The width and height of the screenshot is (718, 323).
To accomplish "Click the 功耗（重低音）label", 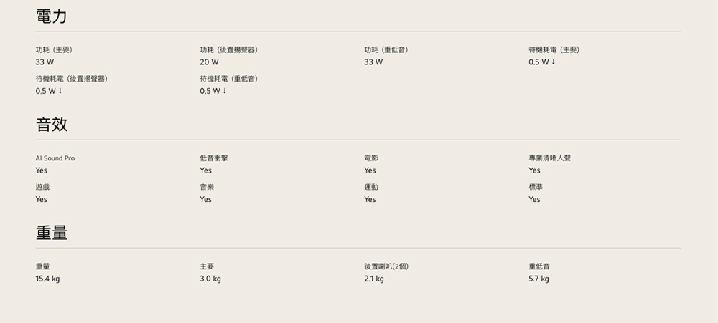I will [x=387, y=49].
